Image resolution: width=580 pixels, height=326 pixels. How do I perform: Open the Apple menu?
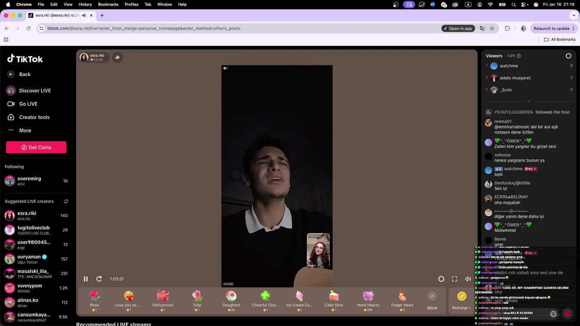click(x=8, y=5)
